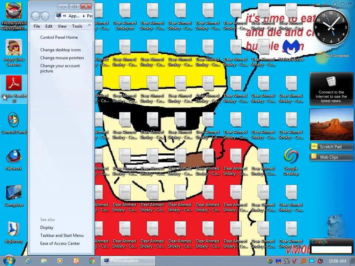Click the round tray icon beside clock
This screenshot has height=266, width=355.
[320, 261]
